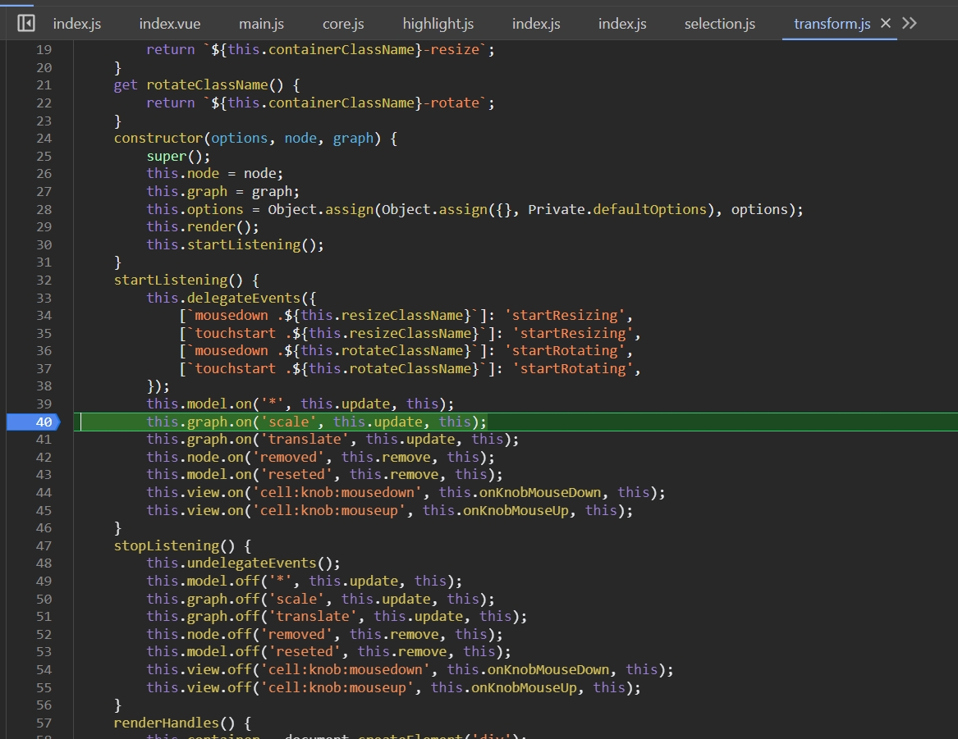
Task: Click super() call on line 25
Action: tap(178, 156)
